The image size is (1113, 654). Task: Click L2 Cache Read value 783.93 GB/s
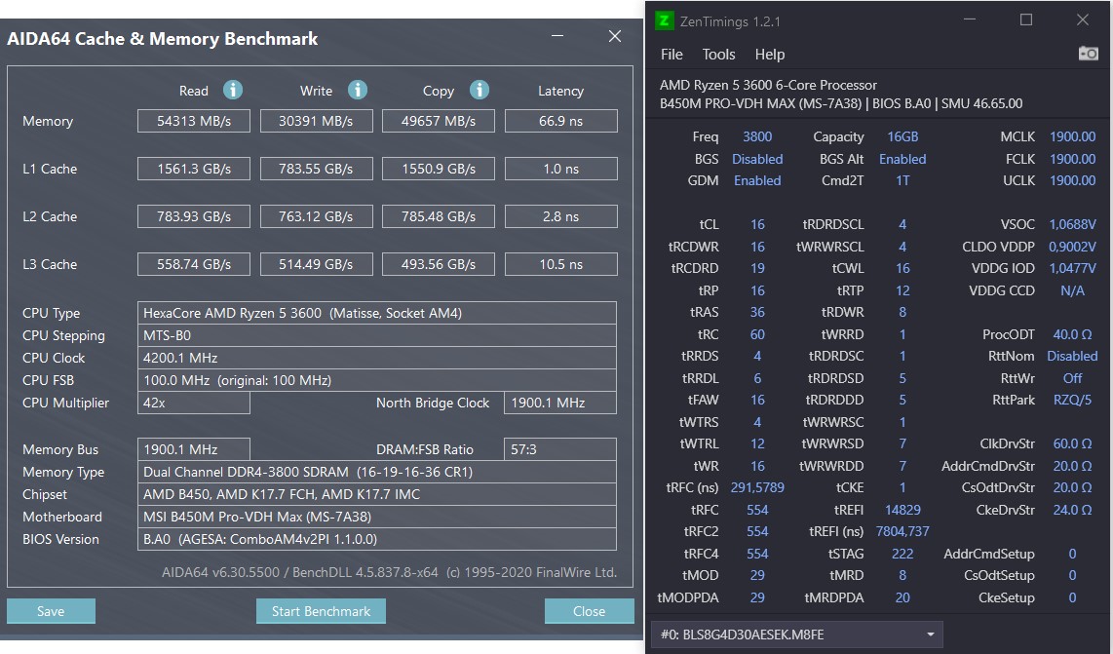pyautogui.click(x=194, y=216)
